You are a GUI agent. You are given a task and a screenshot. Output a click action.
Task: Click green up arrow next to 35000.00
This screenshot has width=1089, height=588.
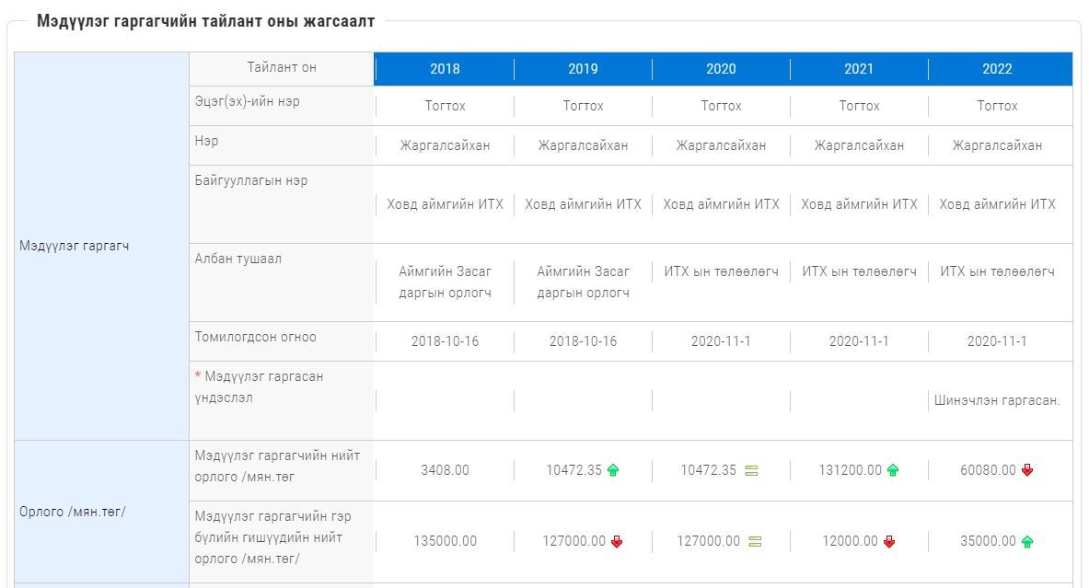pos(1027,541)
